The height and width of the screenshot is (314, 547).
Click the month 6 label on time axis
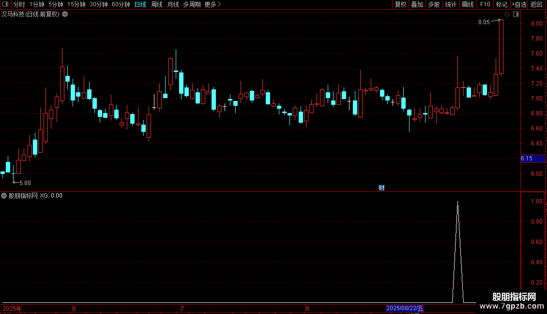coord(75,309)
